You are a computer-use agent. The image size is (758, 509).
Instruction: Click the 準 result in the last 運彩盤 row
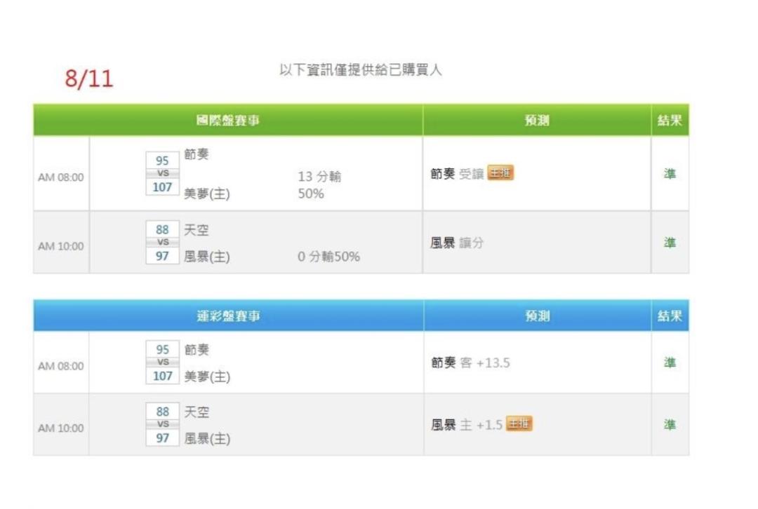point(670,425)
